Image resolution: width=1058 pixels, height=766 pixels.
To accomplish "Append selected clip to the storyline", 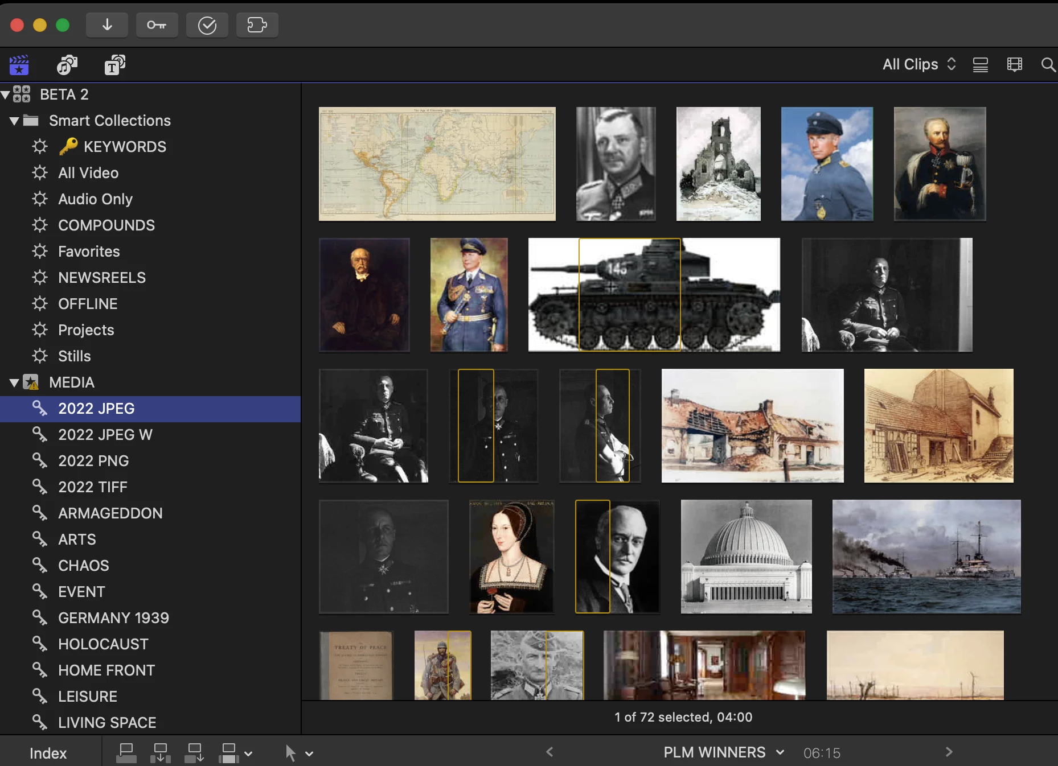I will coord(195,753).
